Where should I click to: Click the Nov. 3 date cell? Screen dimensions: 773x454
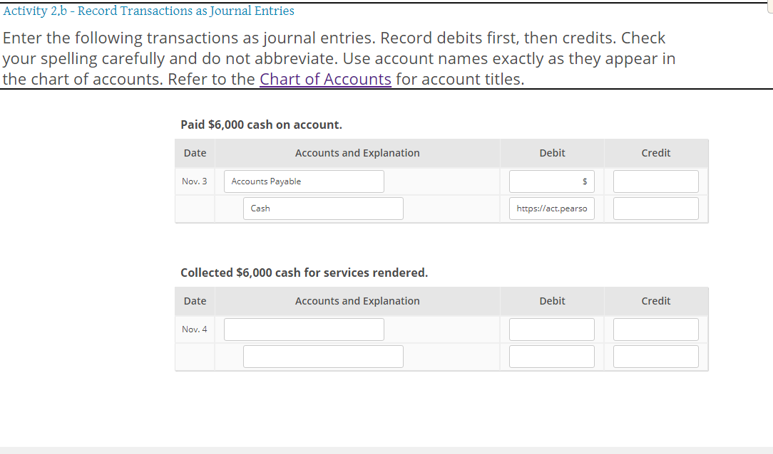[195, 181]
